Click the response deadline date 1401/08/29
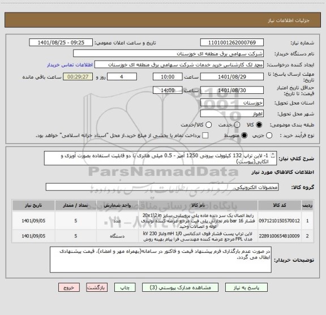 (x=232, y=77)
